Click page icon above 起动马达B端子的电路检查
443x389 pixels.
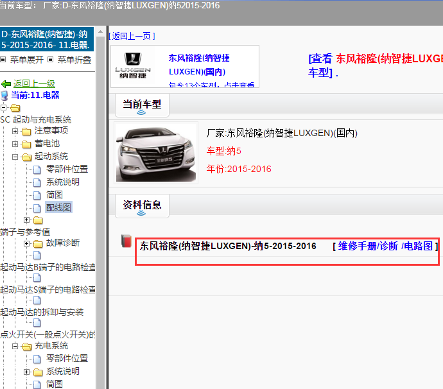coord(37,255)
